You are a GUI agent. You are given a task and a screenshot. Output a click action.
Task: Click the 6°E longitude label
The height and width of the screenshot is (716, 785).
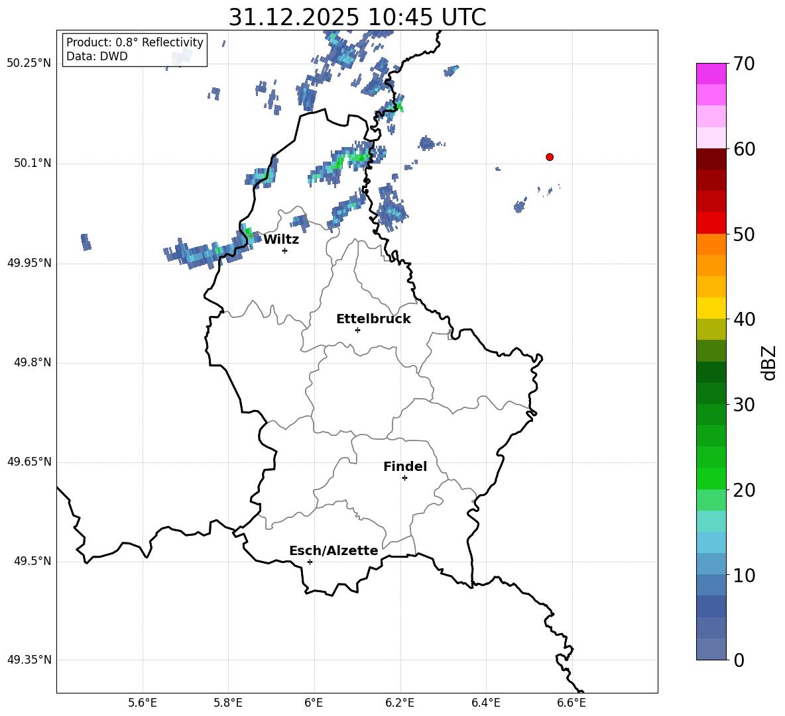(x=314, y=703)
